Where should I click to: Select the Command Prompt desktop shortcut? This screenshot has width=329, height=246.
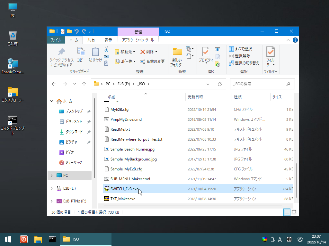13,125
